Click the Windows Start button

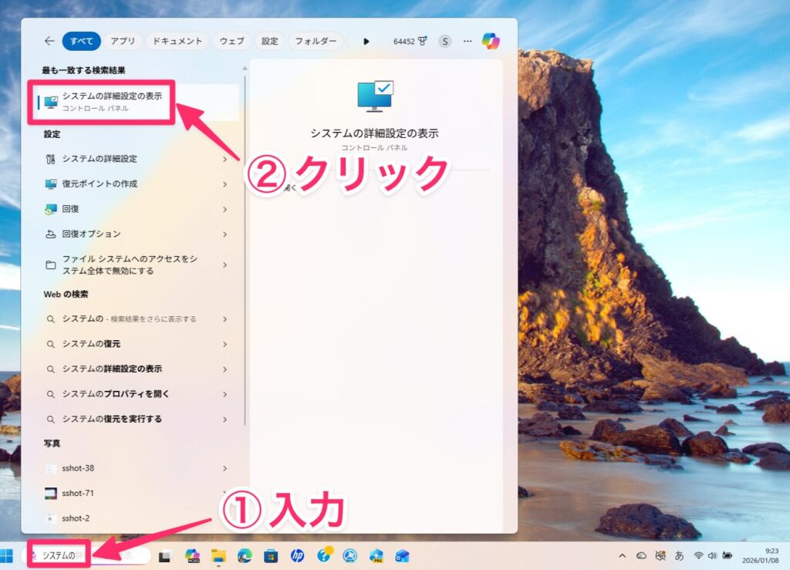click(x=8, y=555)
